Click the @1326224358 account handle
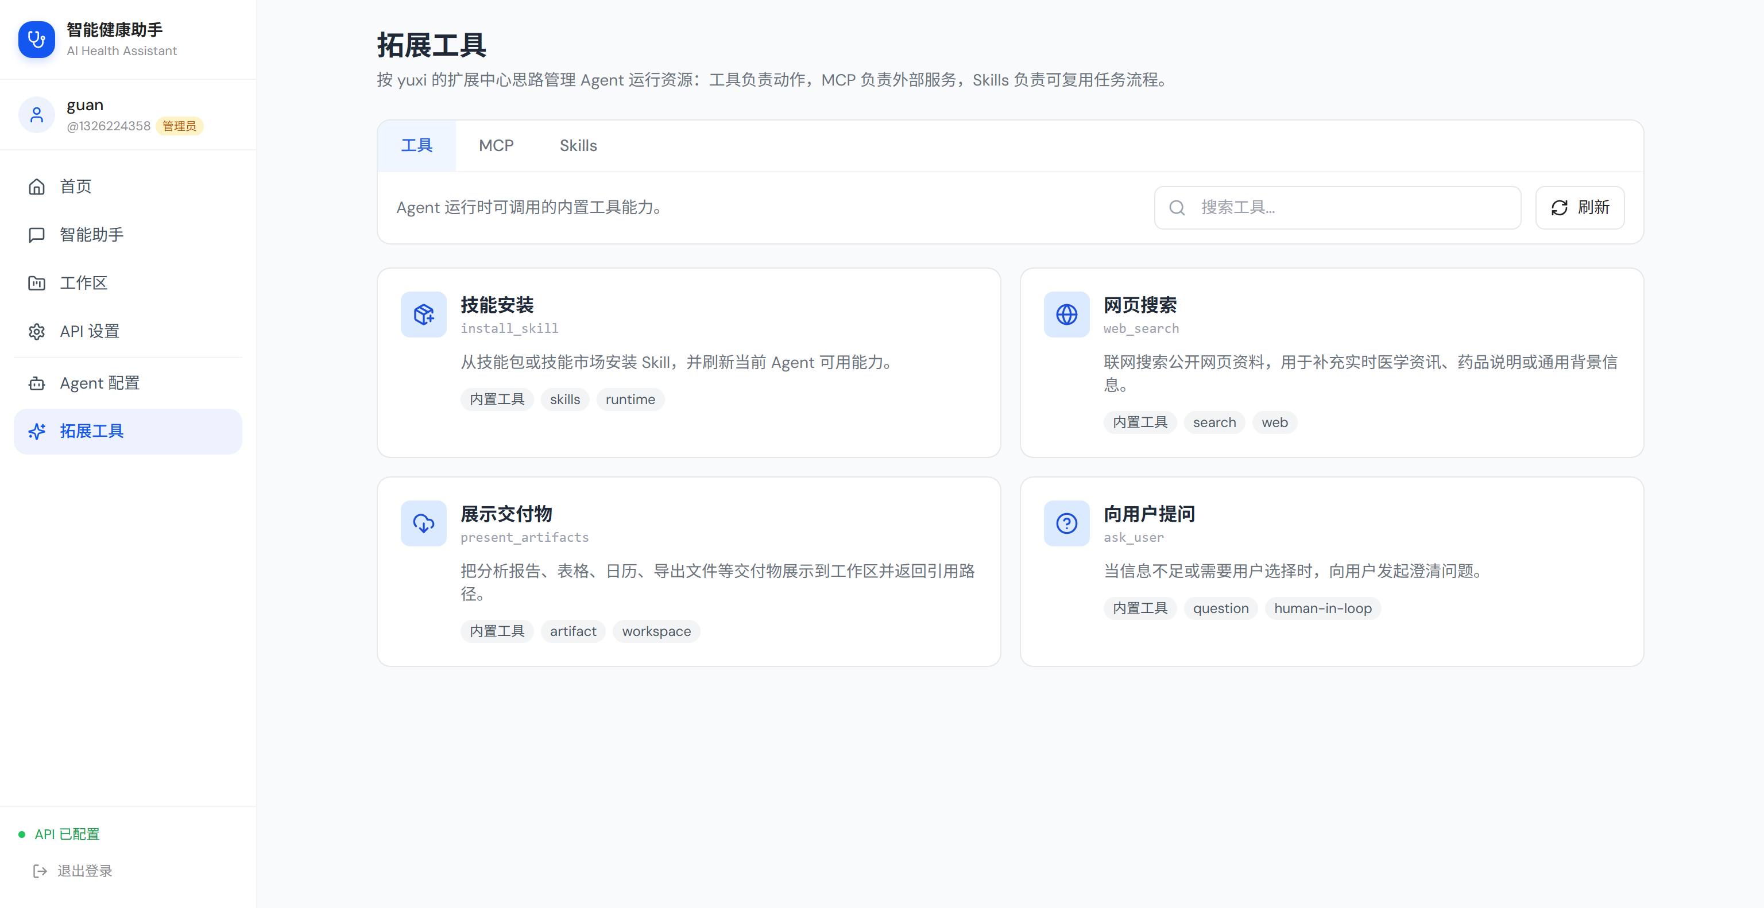The image size is (1764, 908). click(x=108, y=126)
